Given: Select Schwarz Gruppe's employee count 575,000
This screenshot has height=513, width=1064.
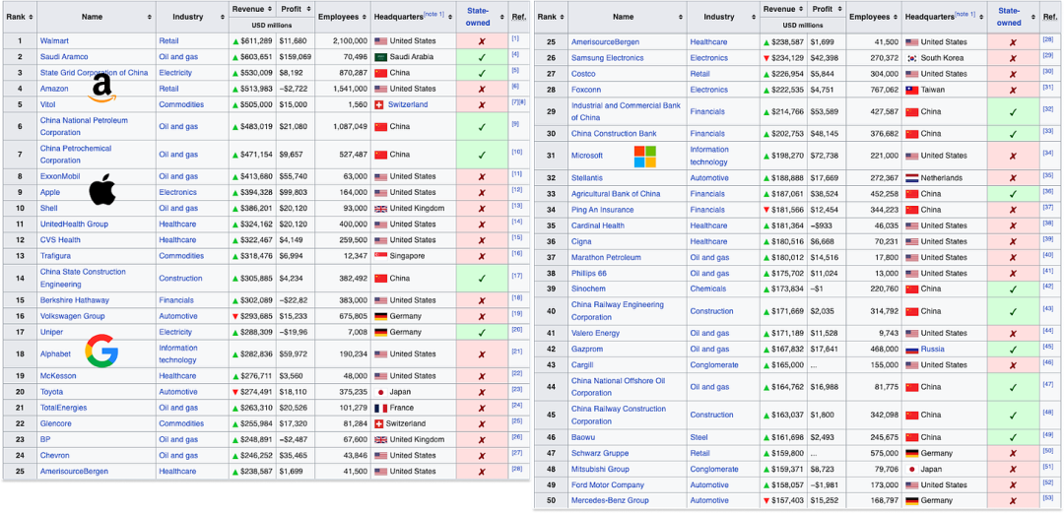Looking at the screenshot, I should (x=885, y=453).
